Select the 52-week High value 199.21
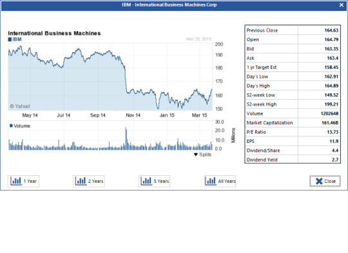348x253 pixels. pos(331,104)
